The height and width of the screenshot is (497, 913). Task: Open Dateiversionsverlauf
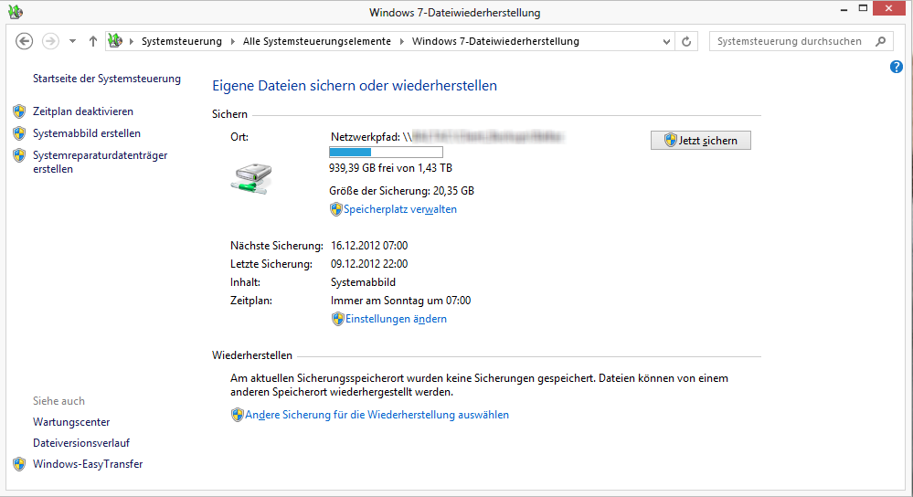(x=81, y=443)
